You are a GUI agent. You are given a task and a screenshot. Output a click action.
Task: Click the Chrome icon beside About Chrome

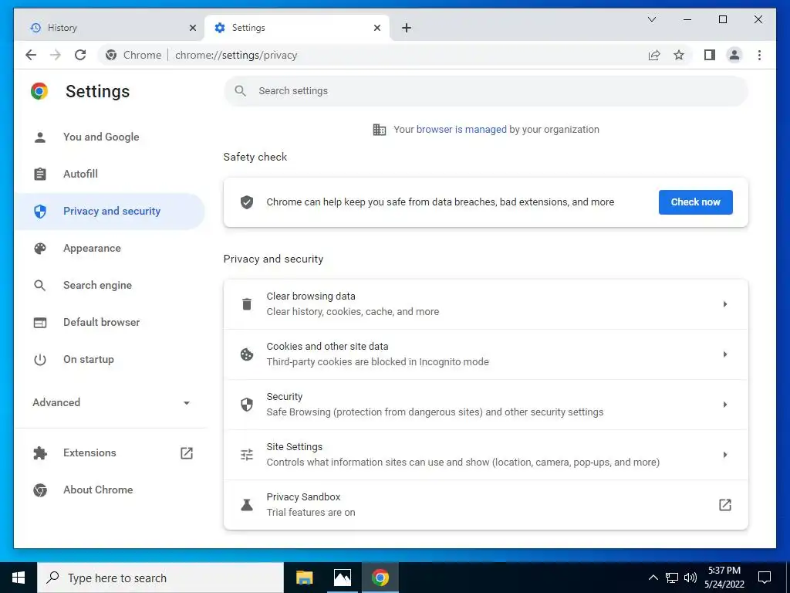click(40, 490)
